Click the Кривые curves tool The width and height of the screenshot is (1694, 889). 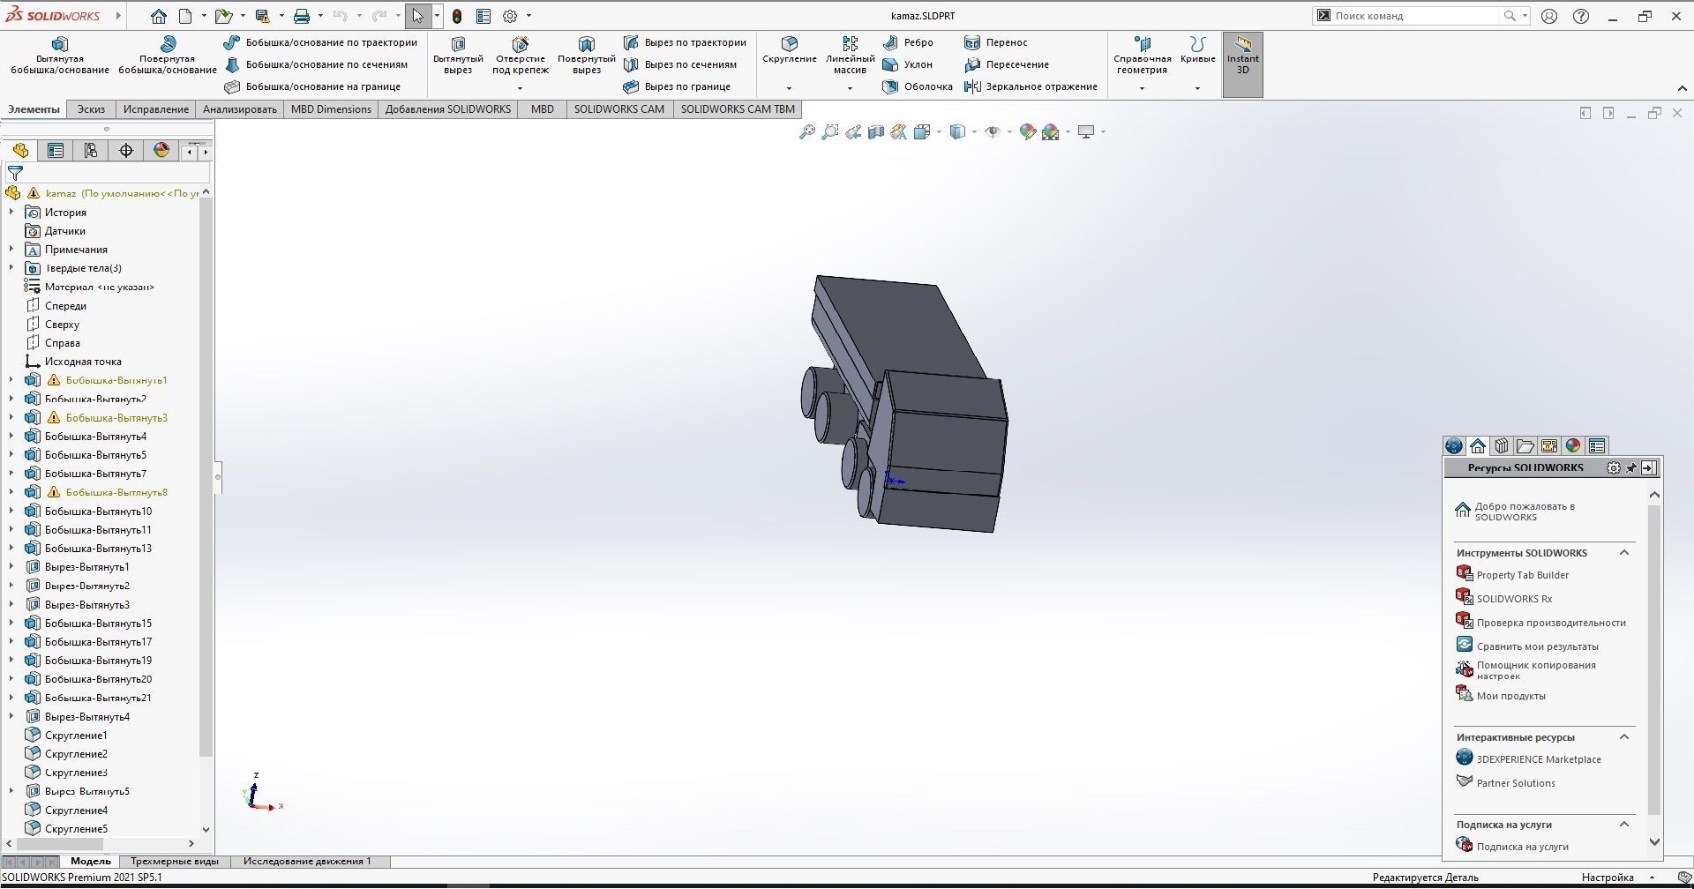coord(1197,51)
